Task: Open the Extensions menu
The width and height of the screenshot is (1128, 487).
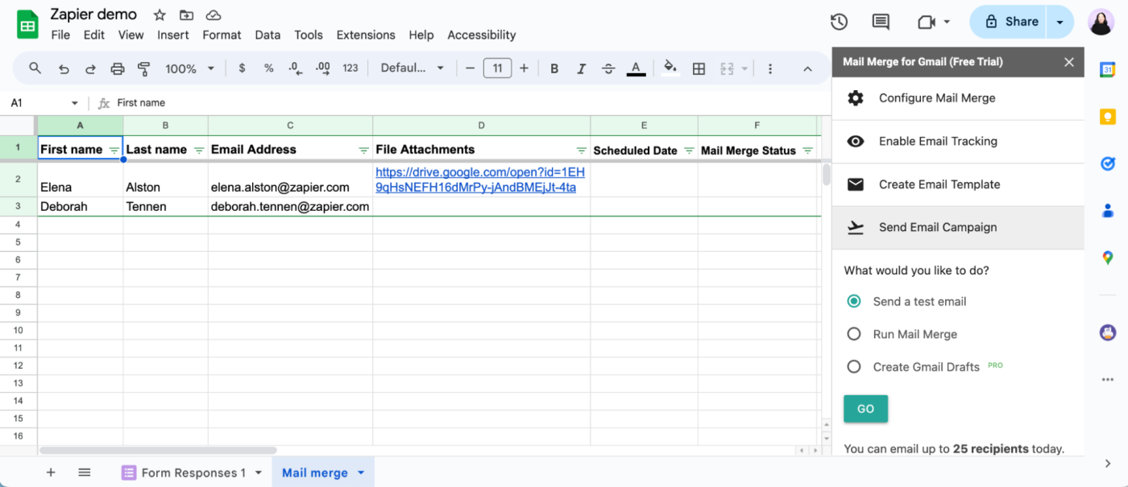Action: pos(366,35)
